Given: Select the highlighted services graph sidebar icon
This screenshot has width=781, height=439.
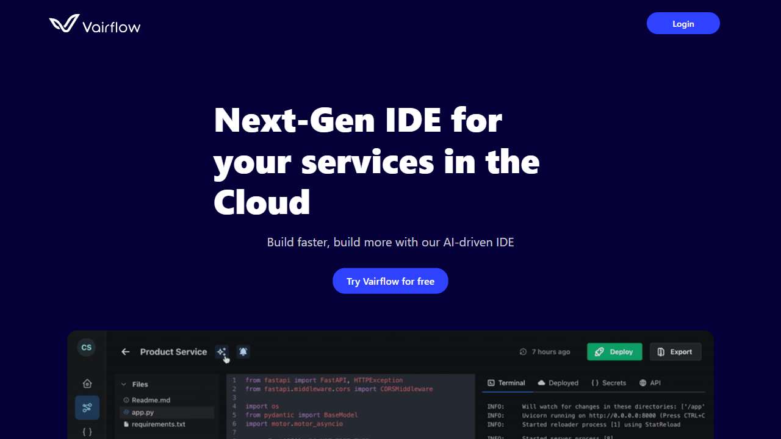Looking at the screenshot, I should 87,407.
